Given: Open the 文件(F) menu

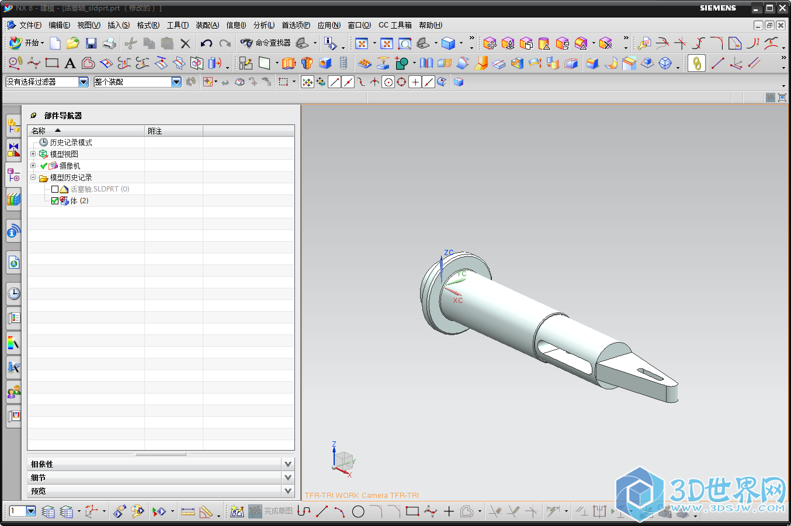Looking at the screenshot, I should point(30,25).
